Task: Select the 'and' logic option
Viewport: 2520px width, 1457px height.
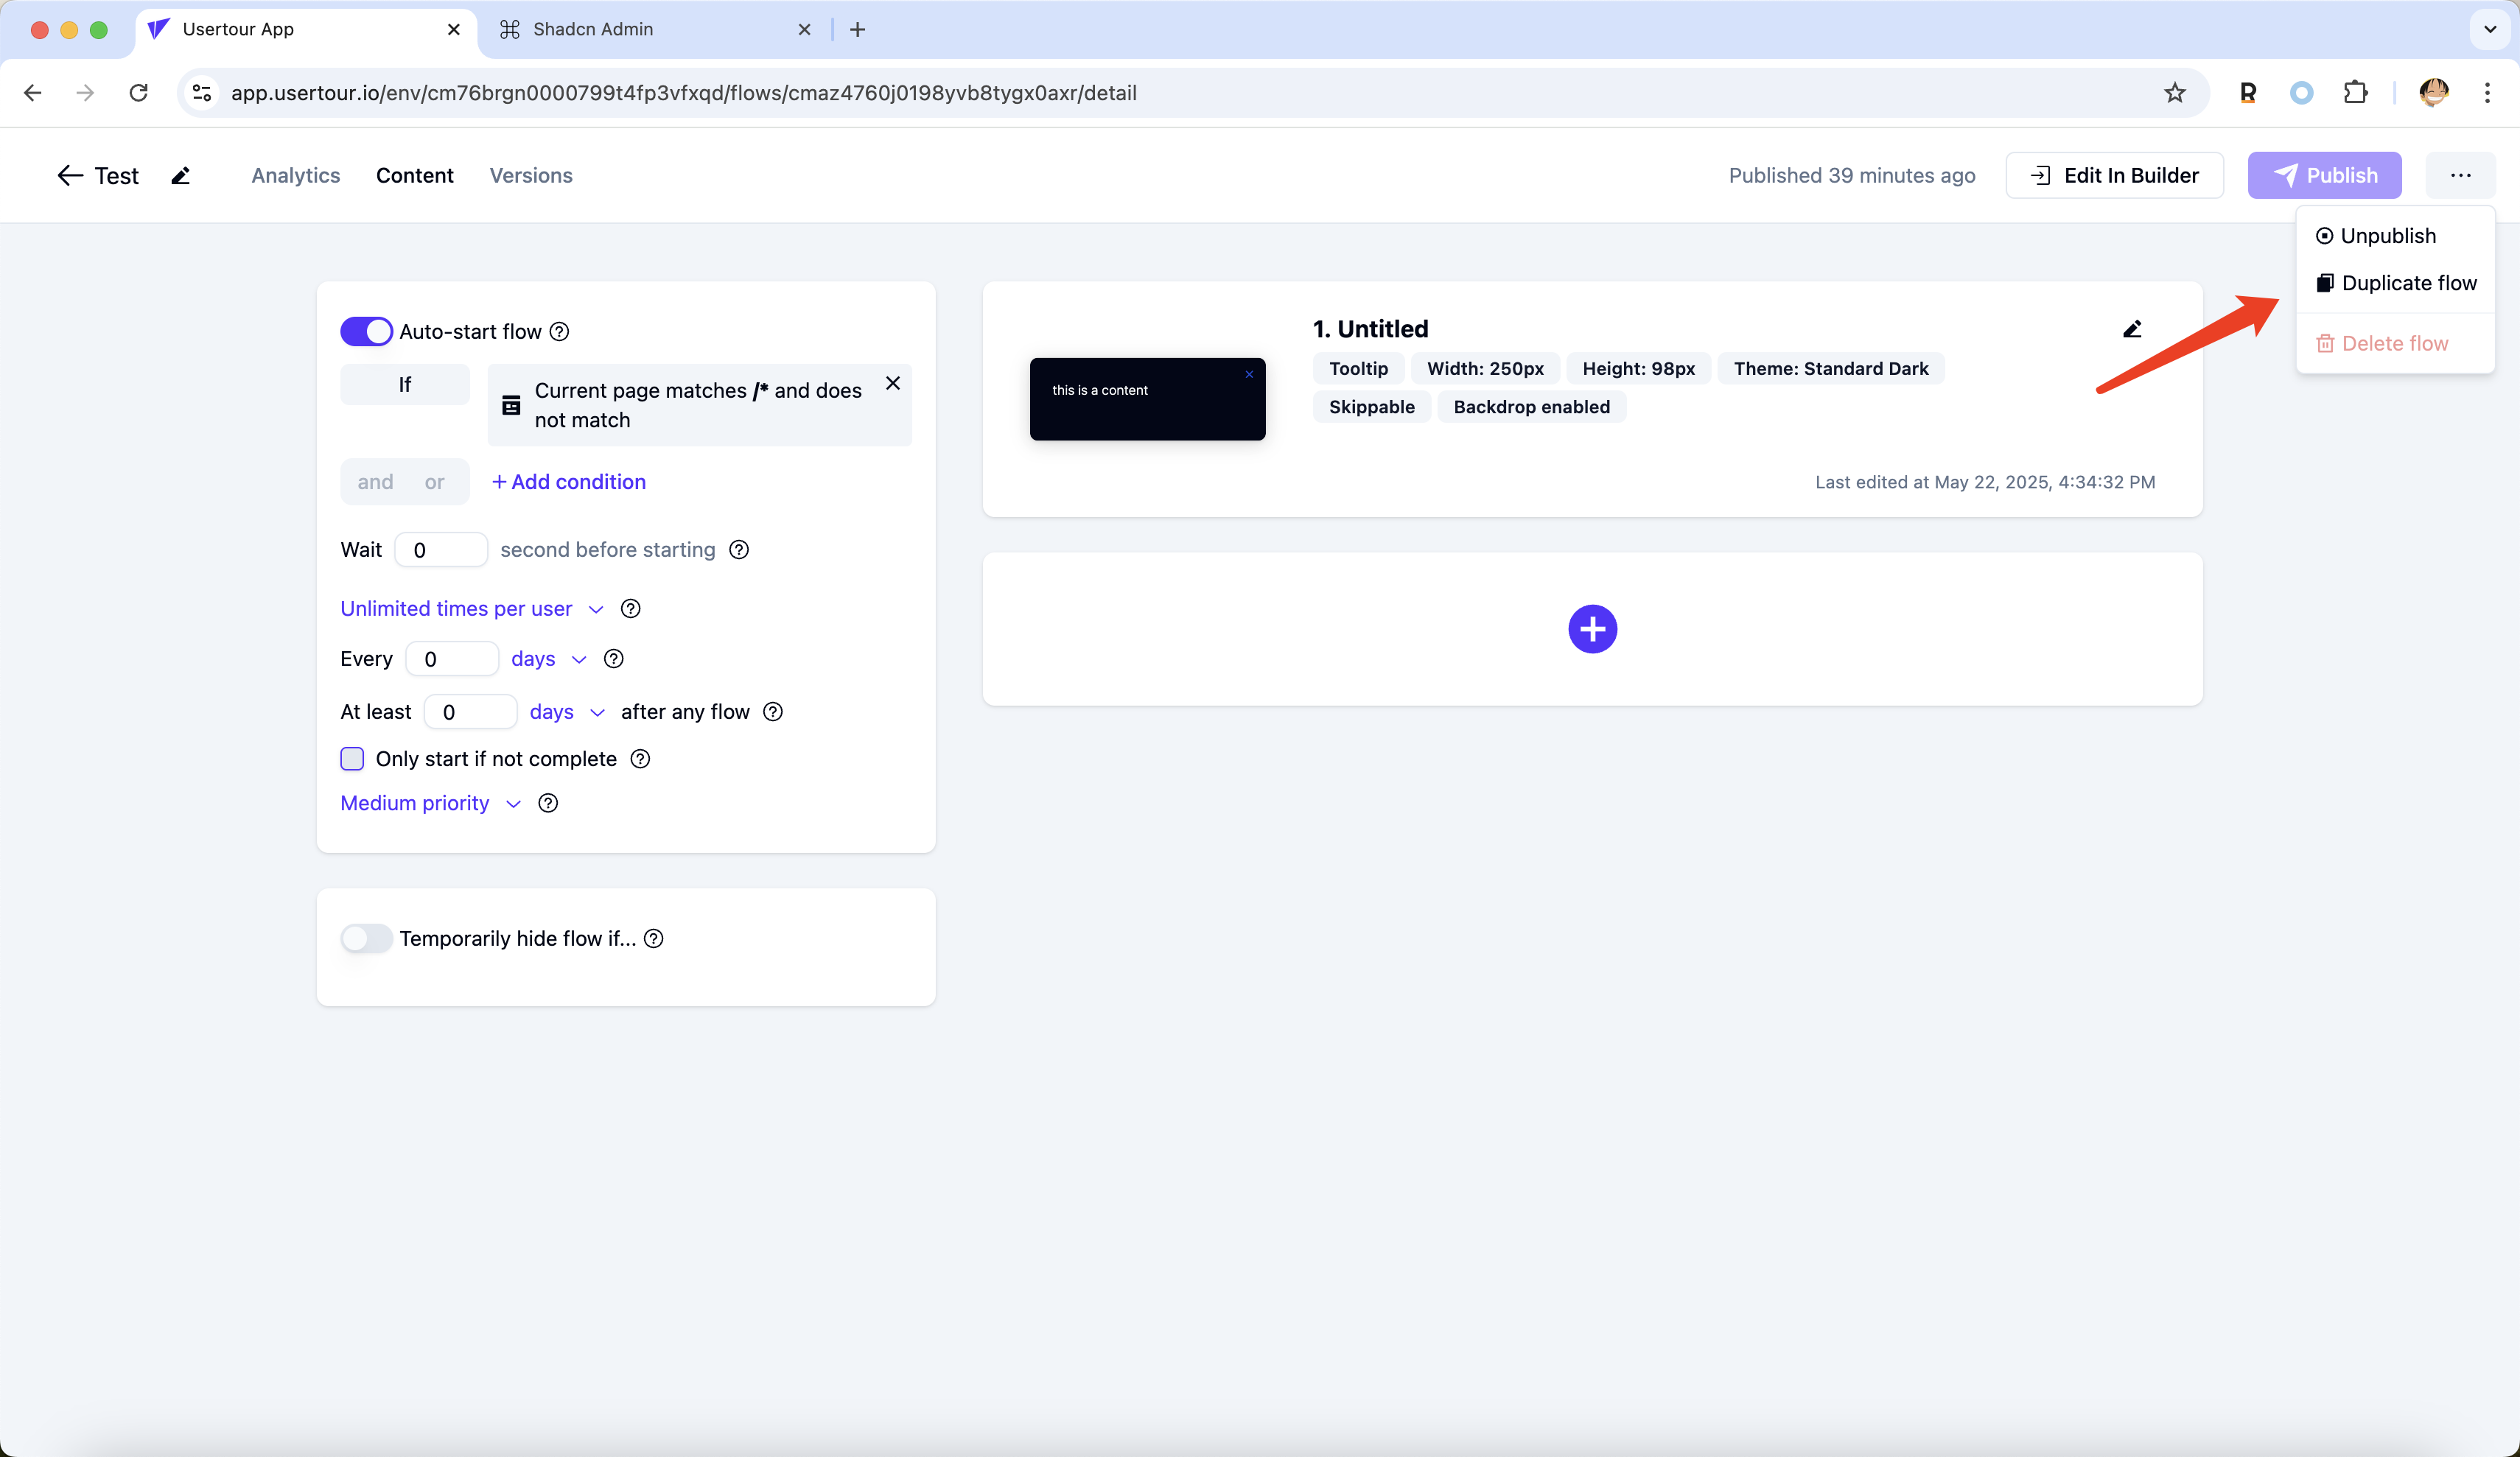Action: click(375, 482)
